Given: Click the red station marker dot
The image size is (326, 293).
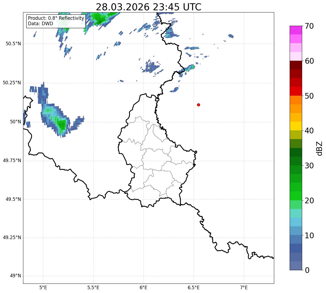Looking at the screenshot, I should point(199,105).
